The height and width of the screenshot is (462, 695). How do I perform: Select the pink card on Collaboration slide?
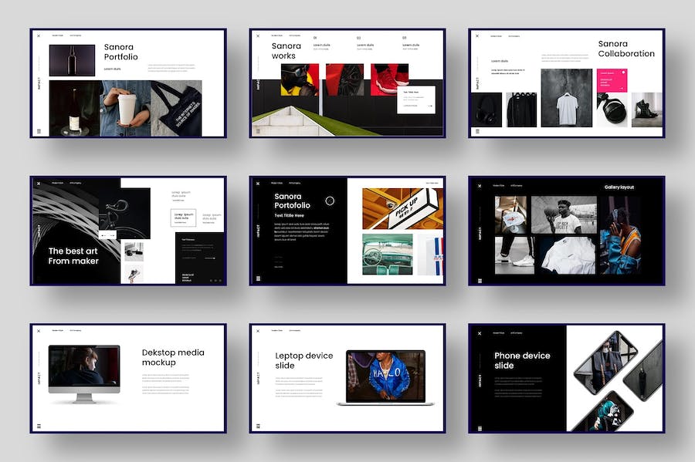click(611, 79)
